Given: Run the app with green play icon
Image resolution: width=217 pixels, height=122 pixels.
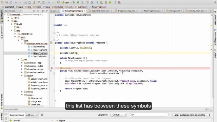Looking at the screenshot, I should click(x=74, y=2).
